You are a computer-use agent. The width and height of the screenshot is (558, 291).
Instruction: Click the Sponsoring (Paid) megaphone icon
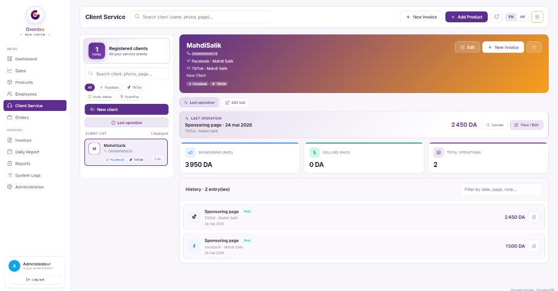tap(190, 152)
